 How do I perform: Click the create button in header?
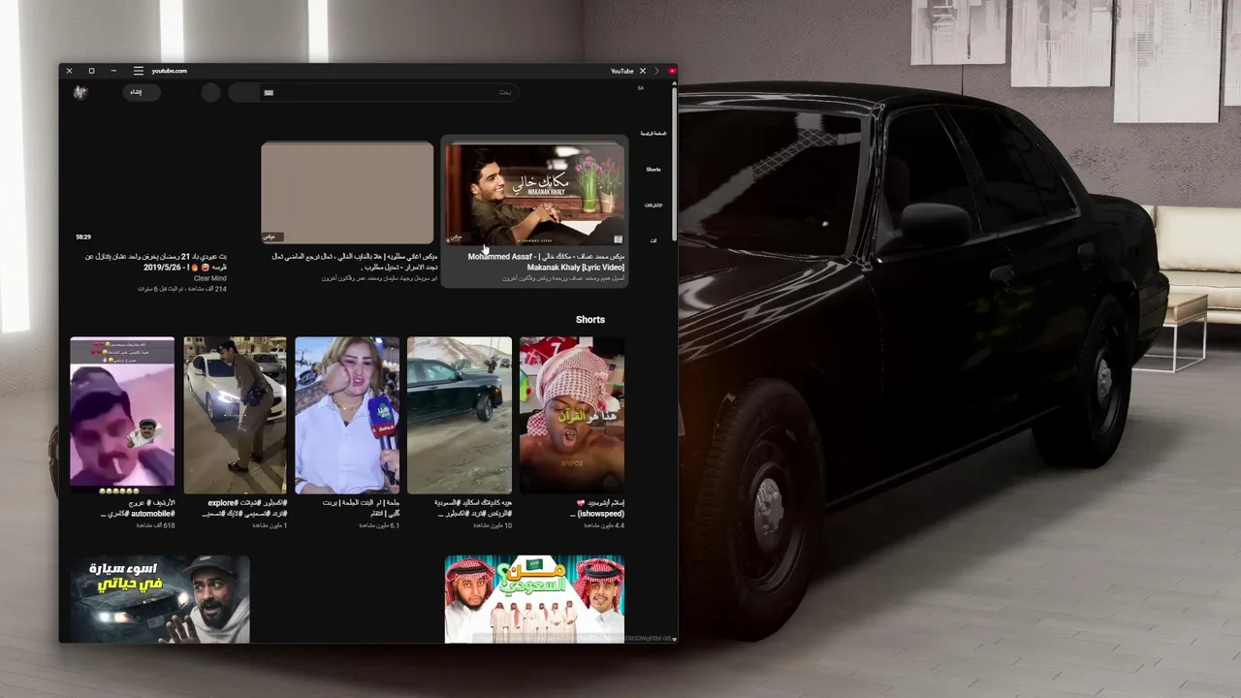click(142, 92)
